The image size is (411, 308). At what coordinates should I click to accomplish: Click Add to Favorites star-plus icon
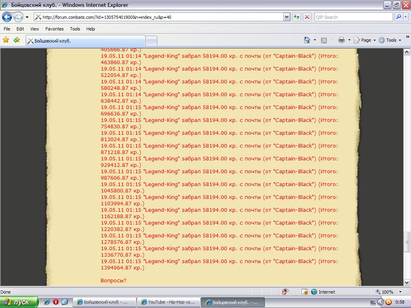tap(17, 40)
